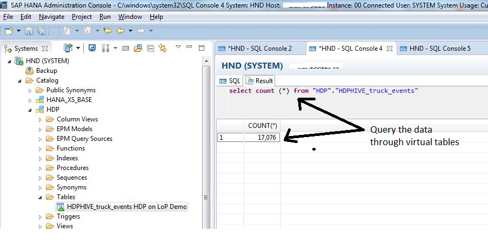The width and height of the screenshot is (488, 245).
Task: Click the Administration tools icon
Action: click(105, 48)
